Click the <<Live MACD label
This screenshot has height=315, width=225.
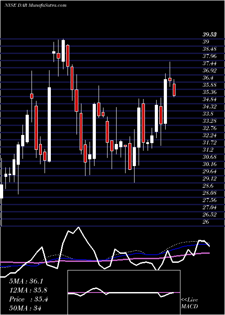pyautogui.click(x=189, y=303)
